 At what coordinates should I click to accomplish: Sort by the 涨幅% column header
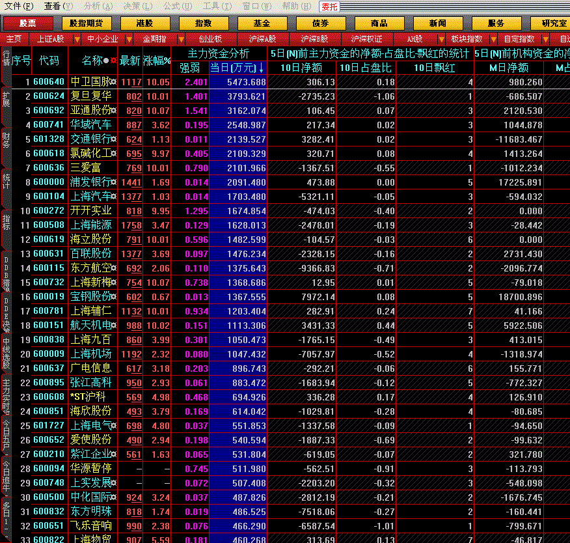coord(157,61)
